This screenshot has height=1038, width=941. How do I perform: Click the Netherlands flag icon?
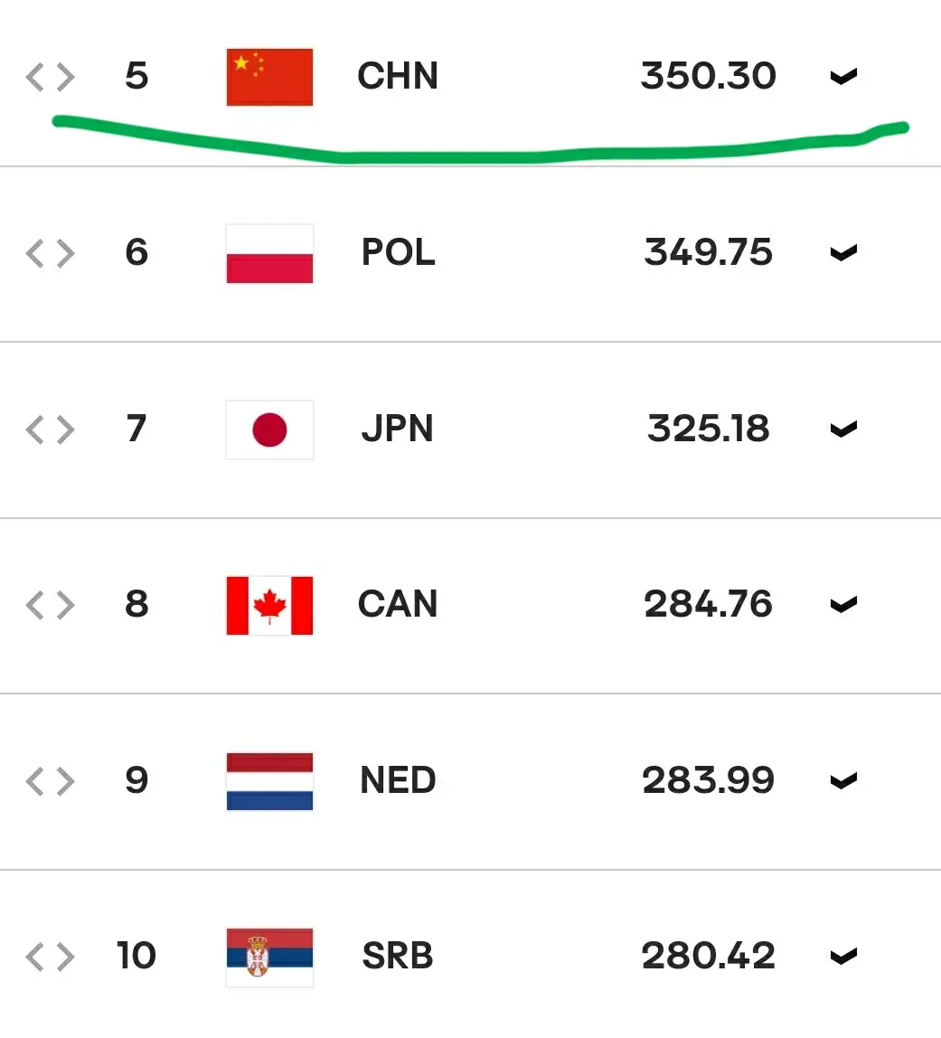(269, 781)
